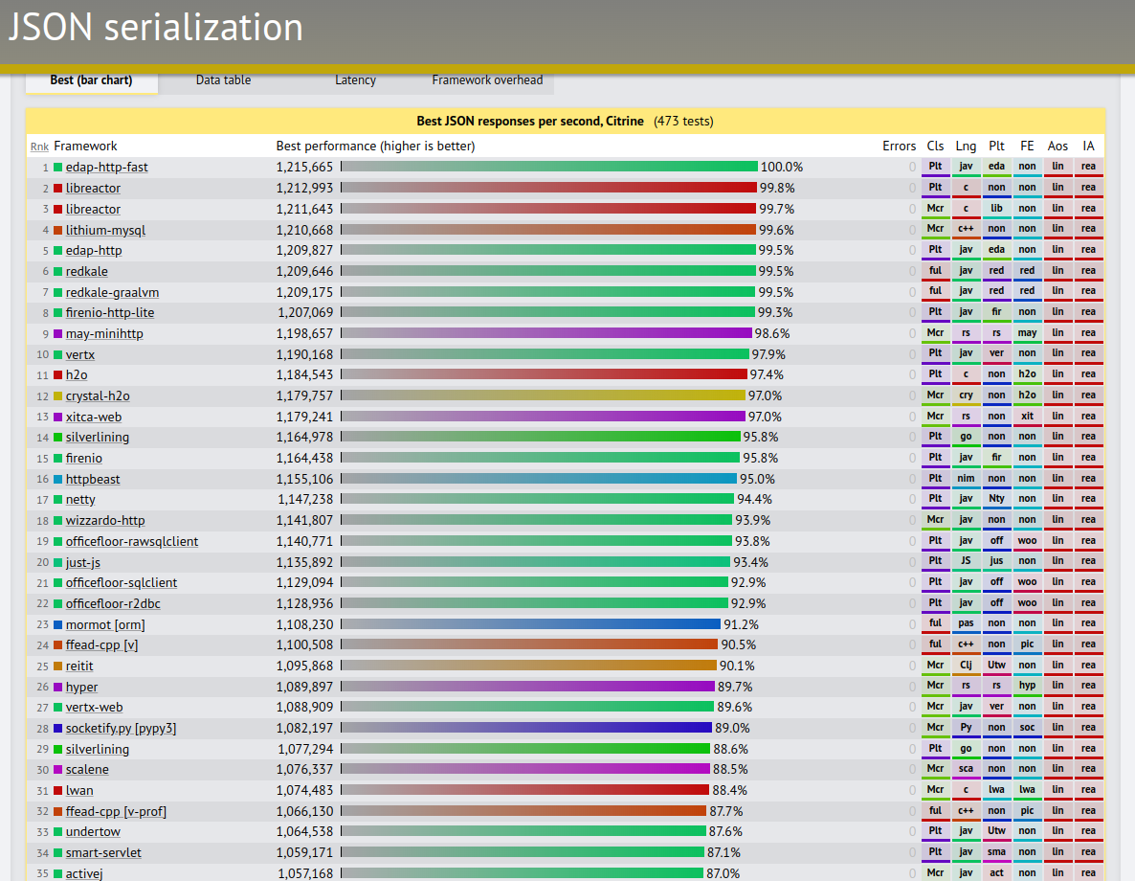Click the Nty platform badge for netty
This screenshot has width=1135, height=881.
click(x=996, y=498)
